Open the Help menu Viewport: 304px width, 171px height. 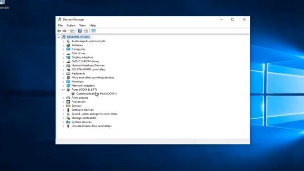point(93,25)
